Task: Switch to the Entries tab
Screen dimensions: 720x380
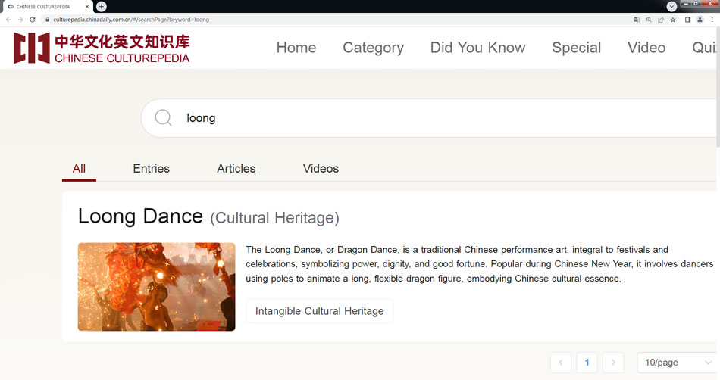Action: click(x=151, y=169)
